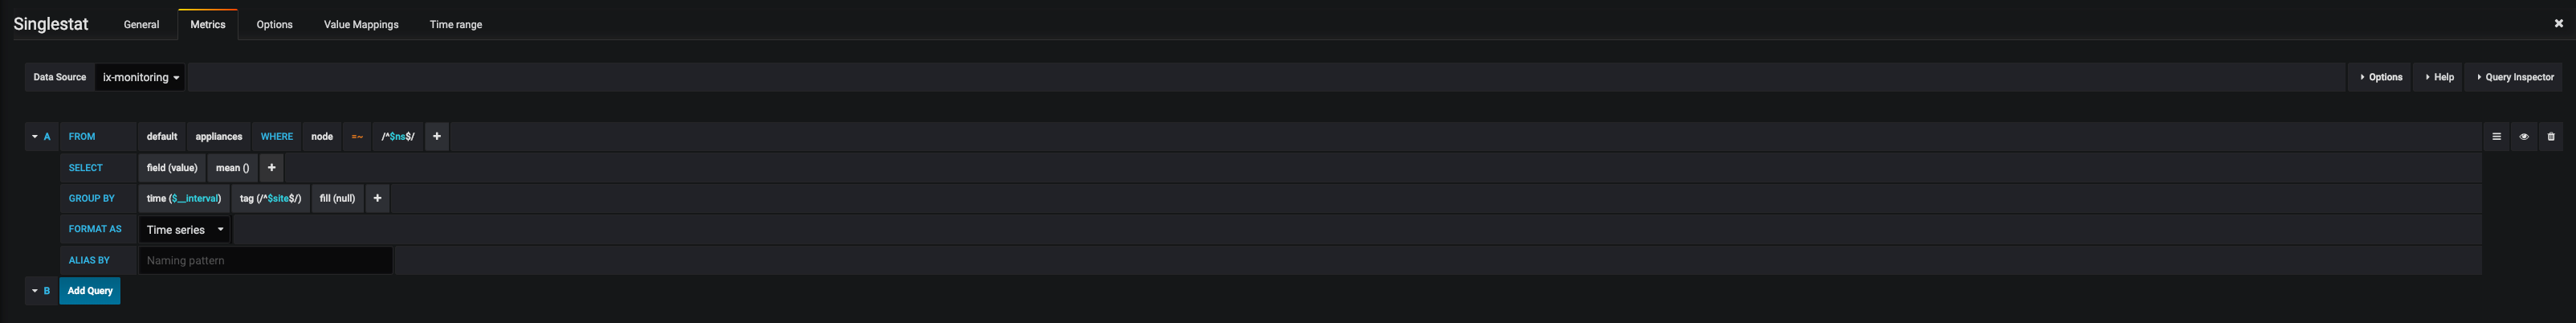
Task: Click the ALIAS BY naming pattern field
Action: point(265,260)
